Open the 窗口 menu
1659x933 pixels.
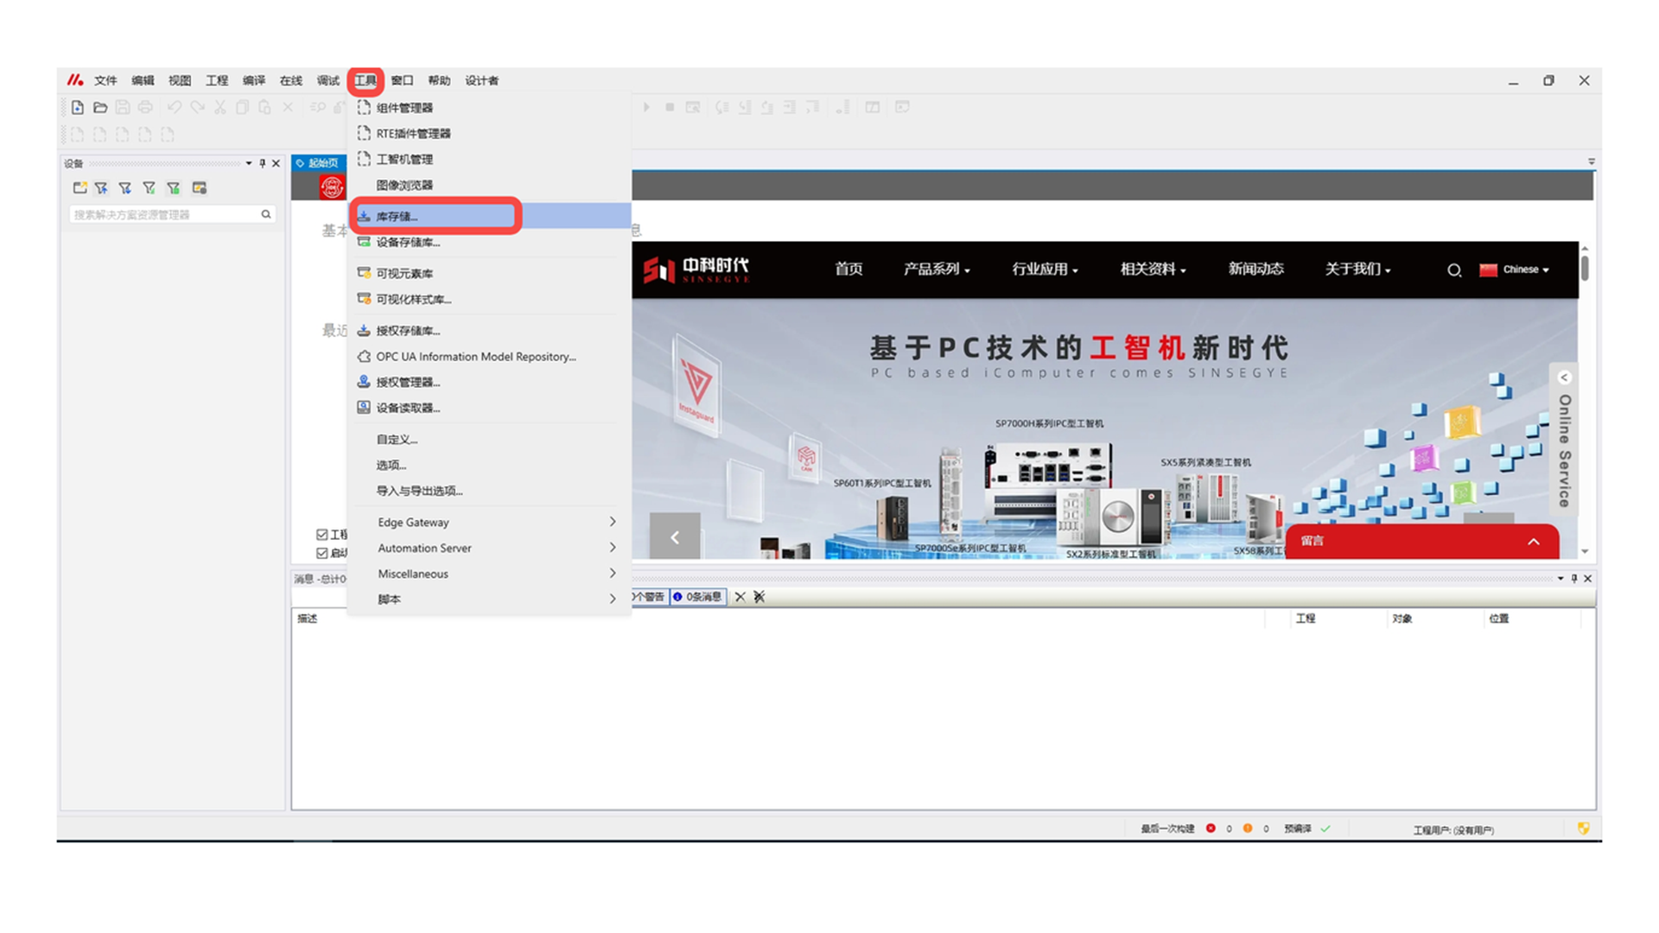click(x=402, y=80)
